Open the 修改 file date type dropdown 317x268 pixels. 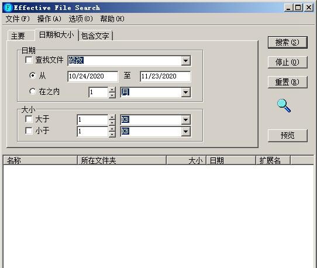pos(185,61)
